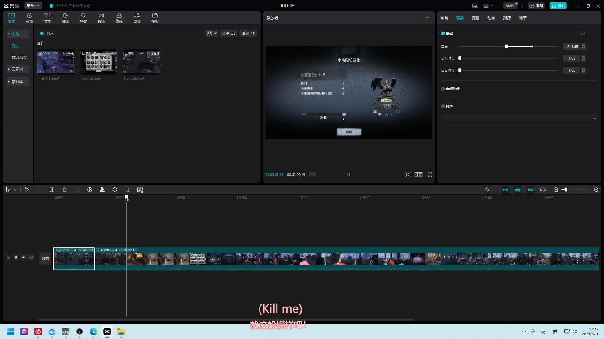This screenshot has width=604, height=339.
Task: Click the fade-in duration stepper arrows
Action: click(x=584, y=58)
